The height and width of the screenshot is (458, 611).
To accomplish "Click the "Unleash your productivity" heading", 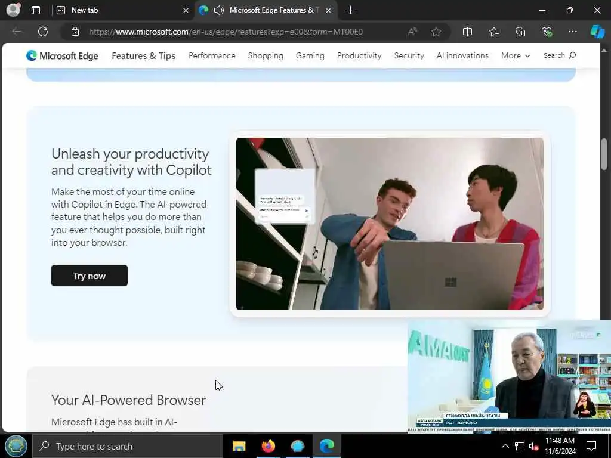I will click(131, 162).
